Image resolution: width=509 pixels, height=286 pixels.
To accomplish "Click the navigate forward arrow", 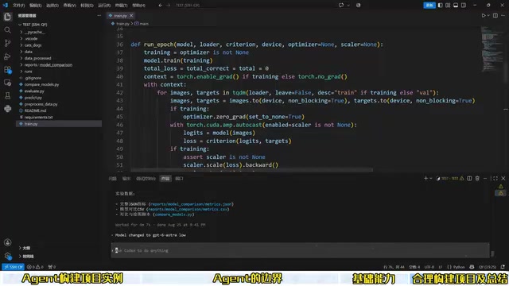I will 168,6.
